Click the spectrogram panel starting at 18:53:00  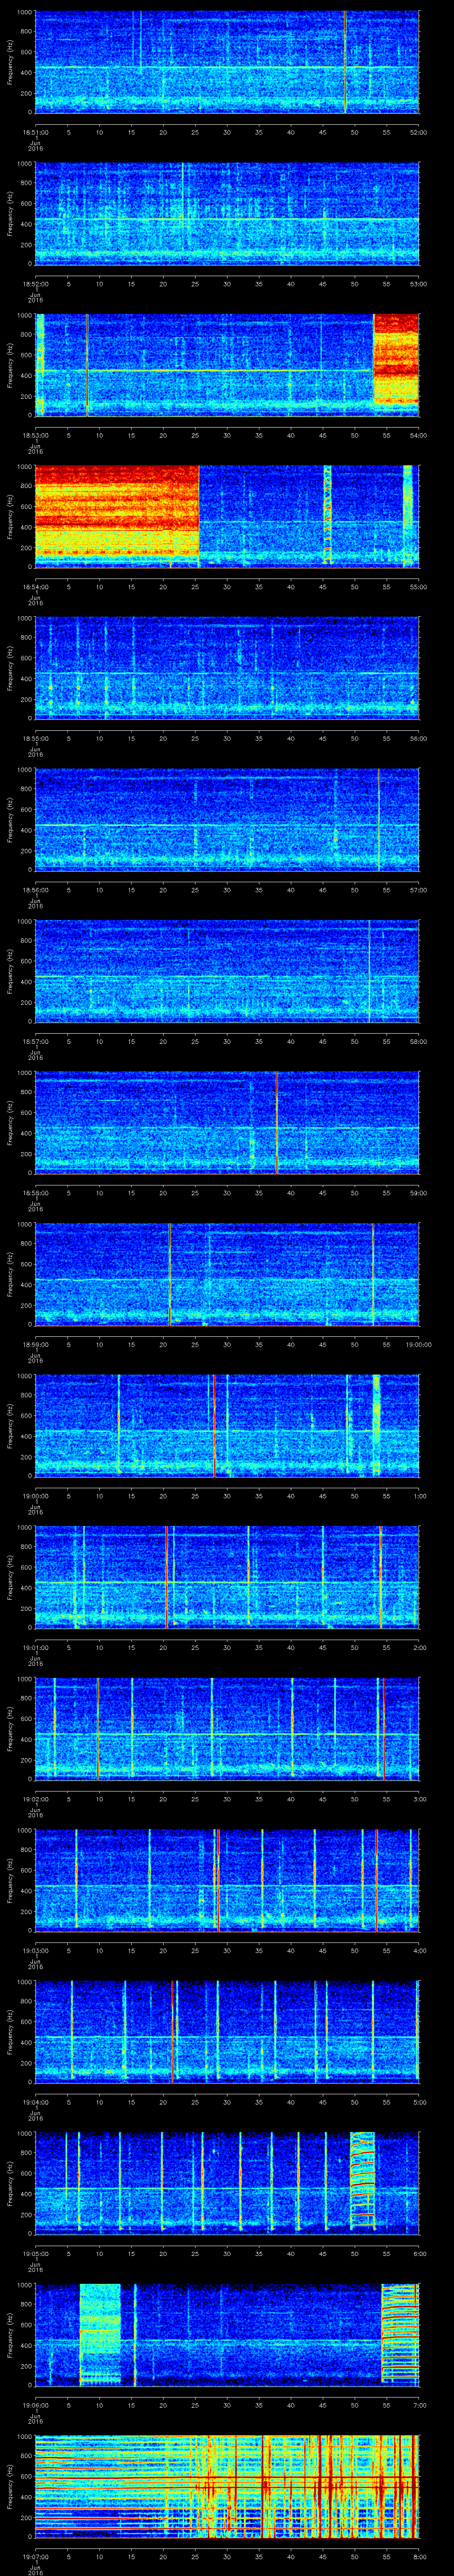pos(227,364)
